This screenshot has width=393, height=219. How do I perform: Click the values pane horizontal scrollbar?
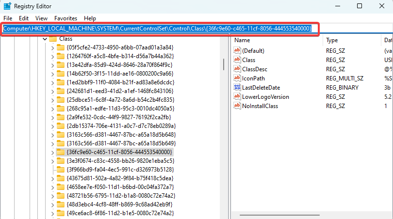(279, 215)
